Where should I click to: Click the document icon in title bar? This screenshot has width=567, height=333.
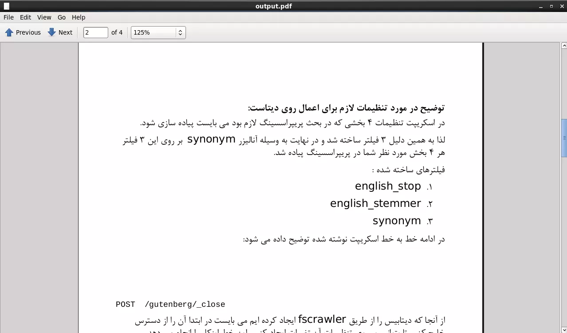point(6,6)
